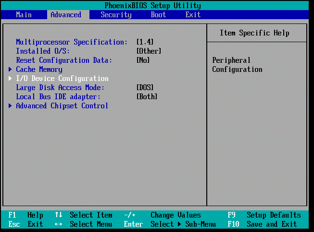Click the Item Specific Help heading

254,33
